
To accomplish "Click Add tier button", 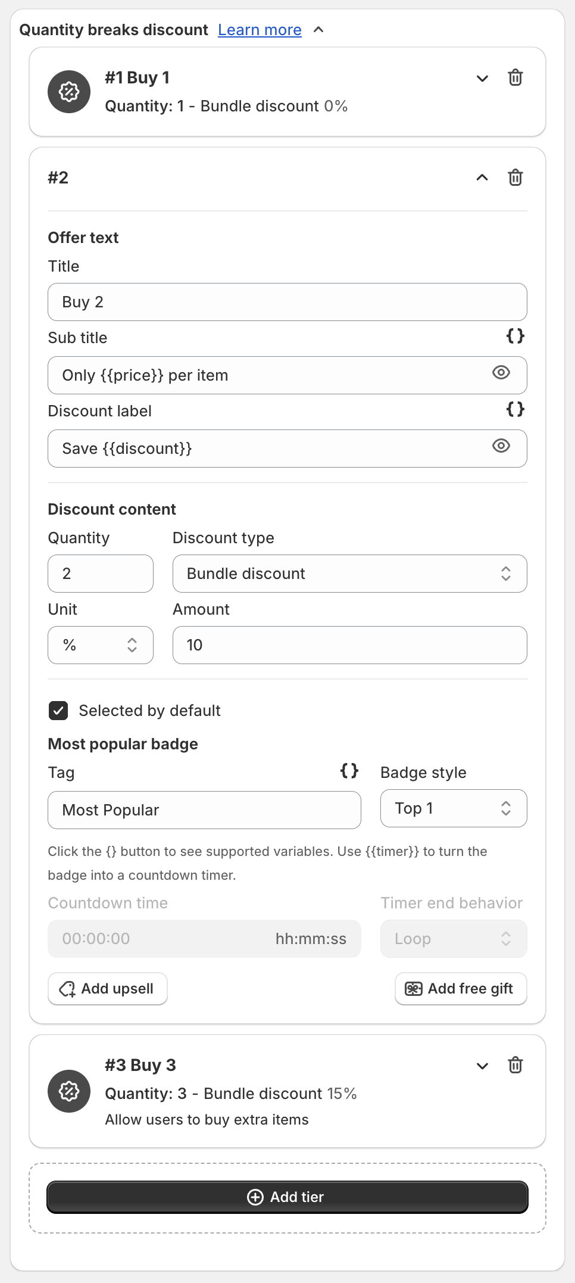I will pyautogui.click(x=287, y=1197).
